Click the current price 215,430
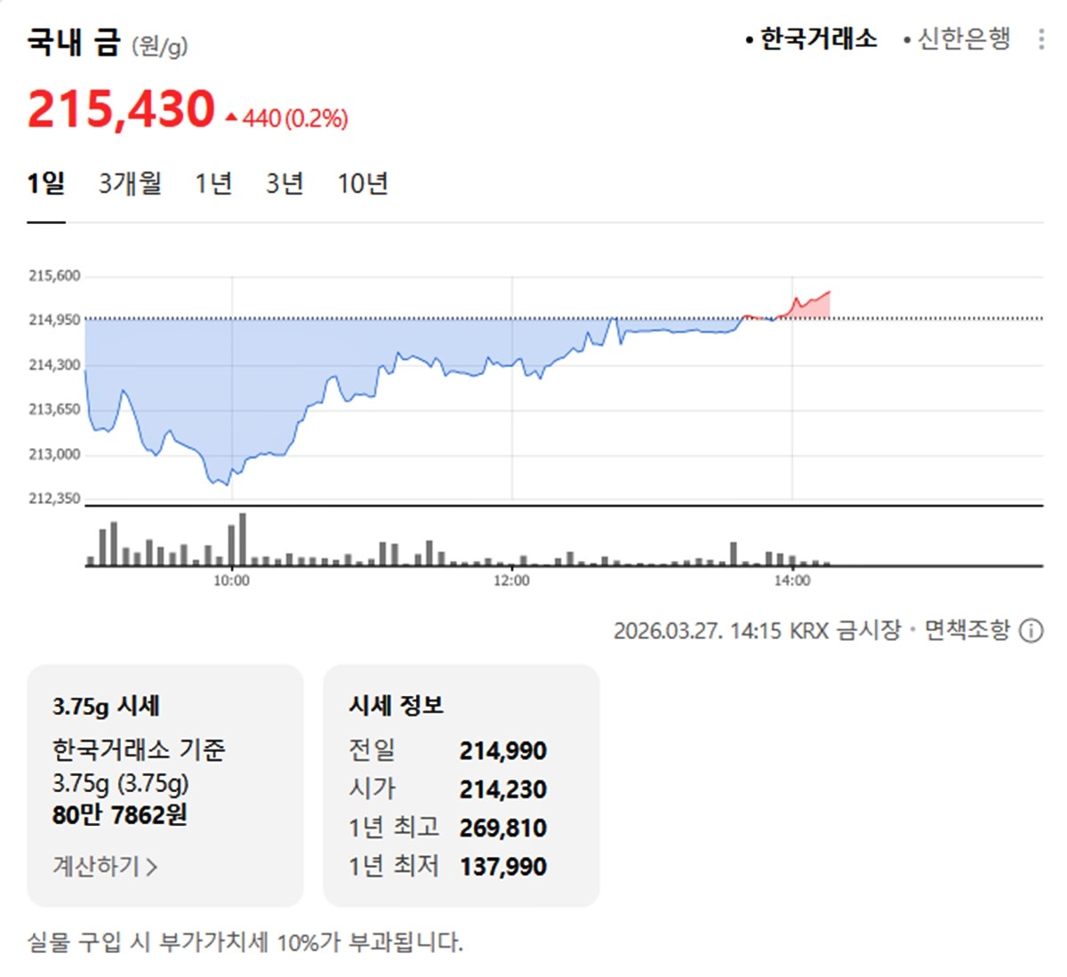 click(120, 109)
